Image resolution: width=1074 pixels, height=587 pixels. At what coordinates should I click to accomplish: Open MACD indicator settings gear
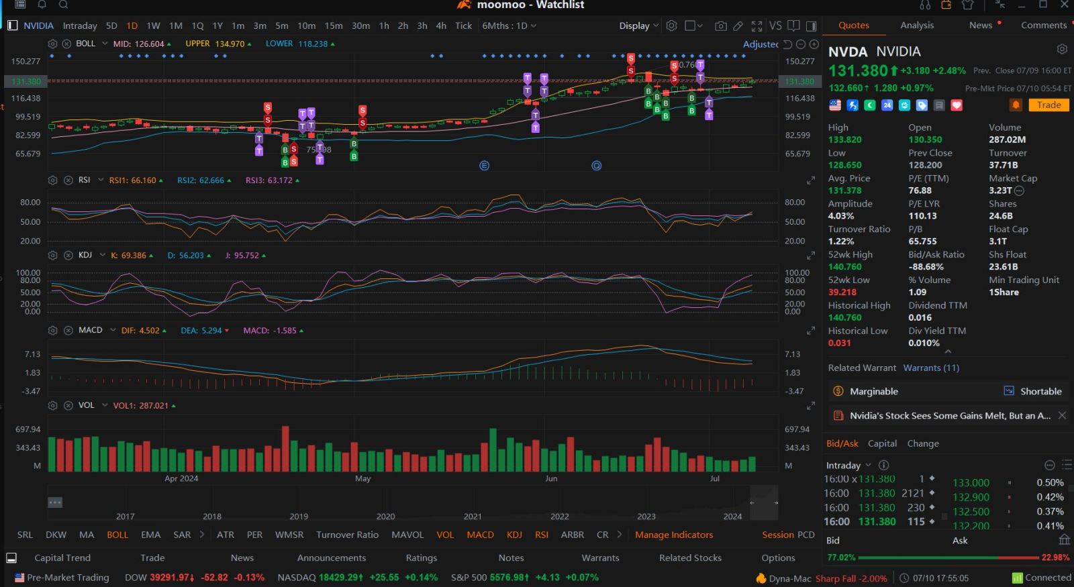click(x=52, y=331)
